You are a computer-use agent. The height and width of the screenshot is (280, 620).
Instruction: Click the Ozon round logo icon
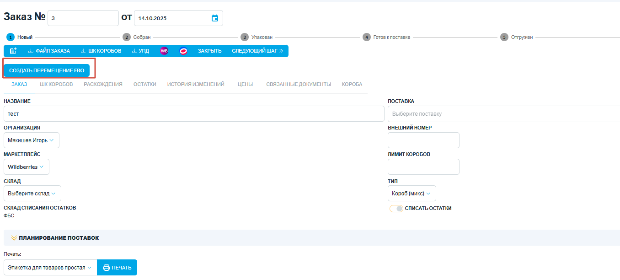(183, 51)
